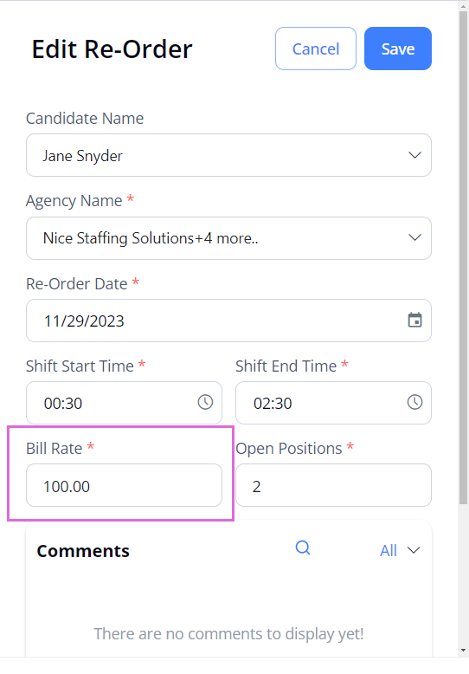Click the scrollbar down arrow
This screenshot has height=674, width=469.
click(463, 651)
